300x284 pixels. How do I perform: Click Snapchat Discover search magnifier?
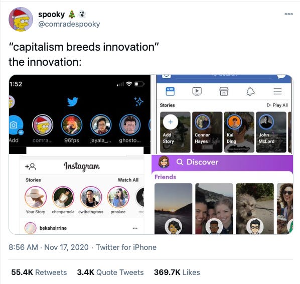[x=180, y=162]
